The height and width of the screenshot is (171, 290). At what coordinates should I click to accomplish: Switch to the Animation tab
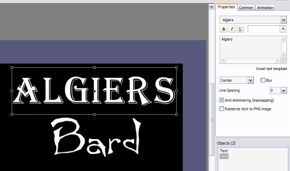265,8
